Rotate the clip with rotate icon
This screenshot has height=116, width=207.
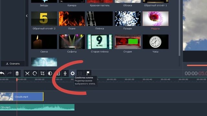(x=35, y=73)
